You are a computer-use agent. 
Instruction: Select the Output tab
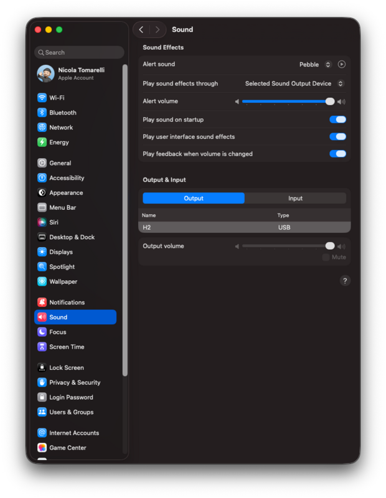[x=194, y=199]
